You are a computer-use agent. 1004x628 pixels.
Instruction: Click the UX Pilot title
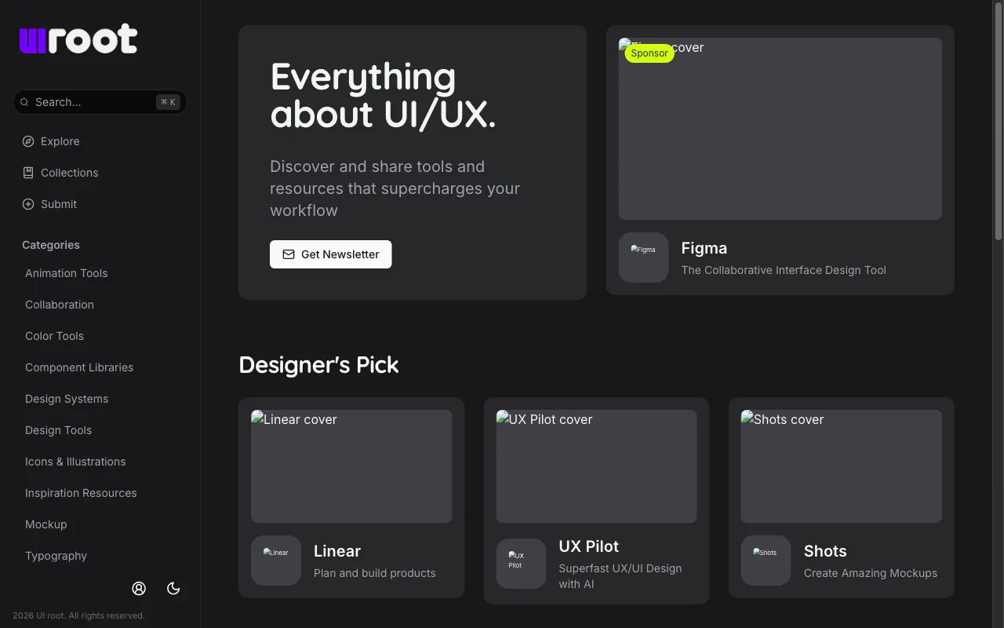point(589,546)
